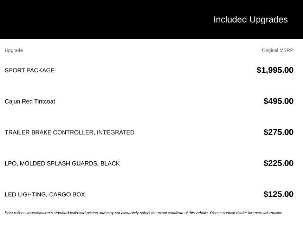
Task: Click the SPORT PACKAGE upgrade name
Action: [x=29, y=70]
